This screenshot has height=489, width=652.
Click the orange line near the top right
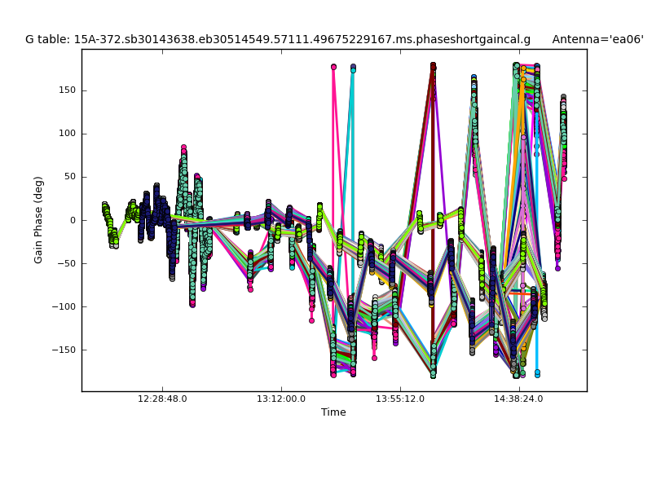pos(522,106)
